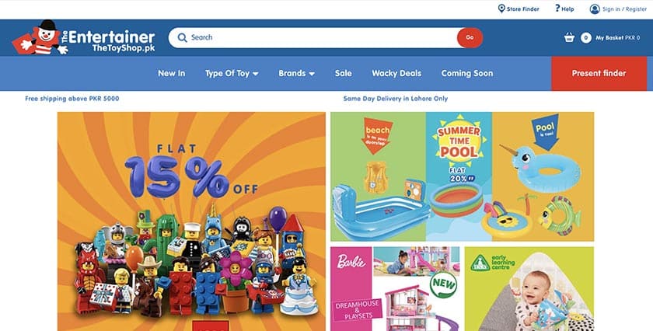Open The Entertainer clown logo homepage

(83, 37)
